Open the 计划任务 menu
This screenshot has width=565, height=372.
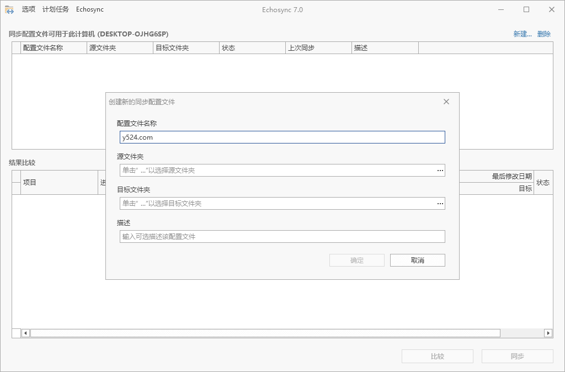(56, 9)
